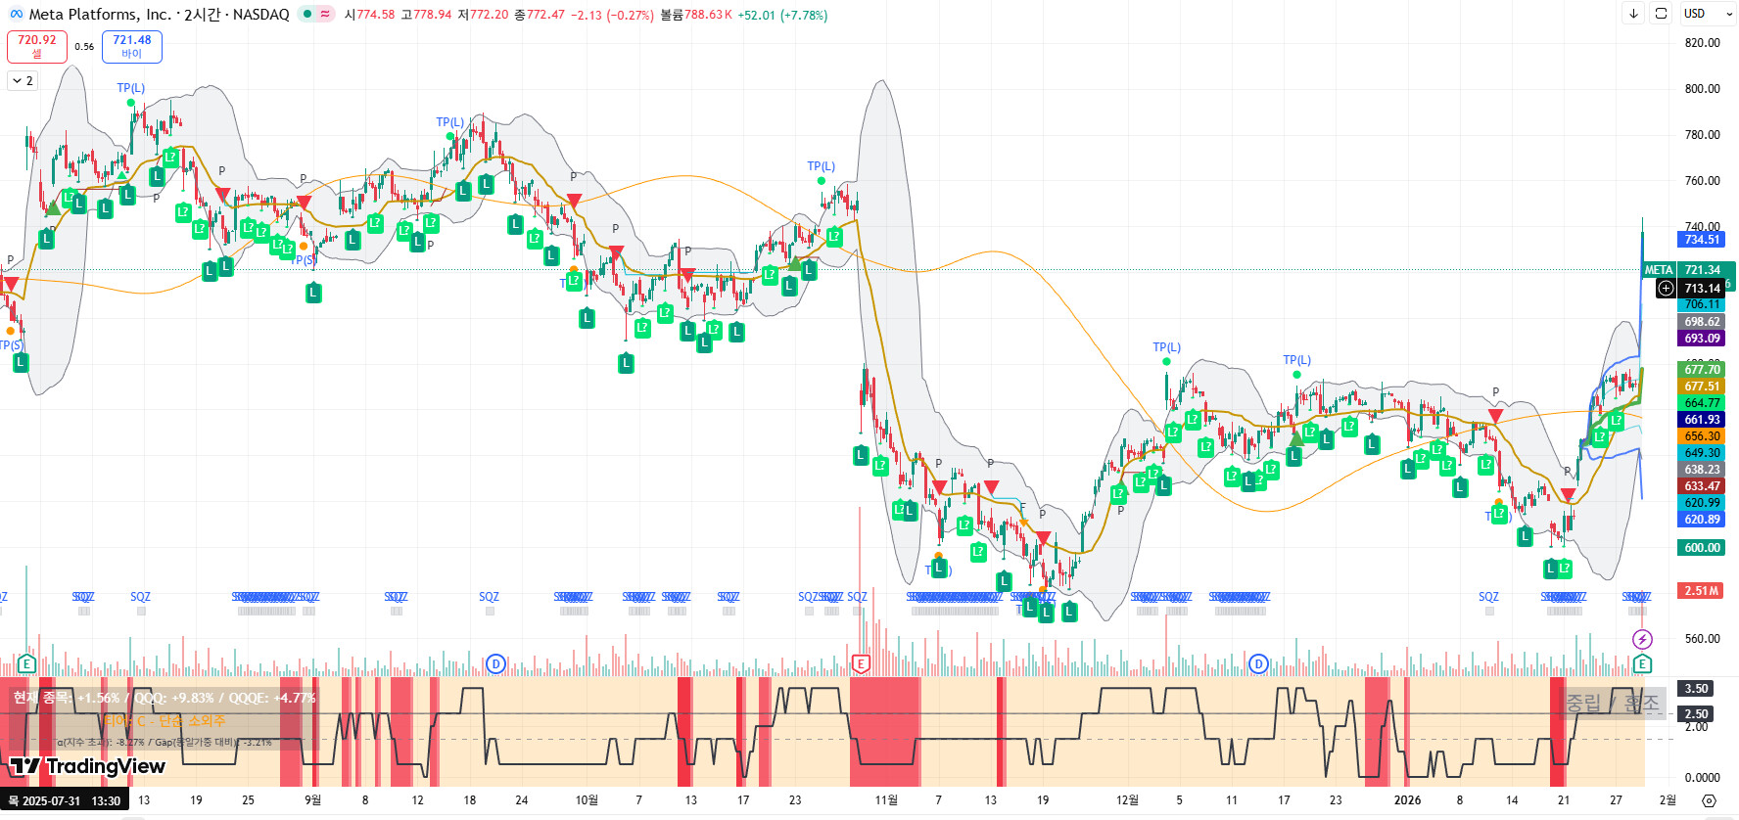The height and width of the screenshot is (820, 1739).
Task: Click the blue 734.51 price label
Action: point(1702,240)
